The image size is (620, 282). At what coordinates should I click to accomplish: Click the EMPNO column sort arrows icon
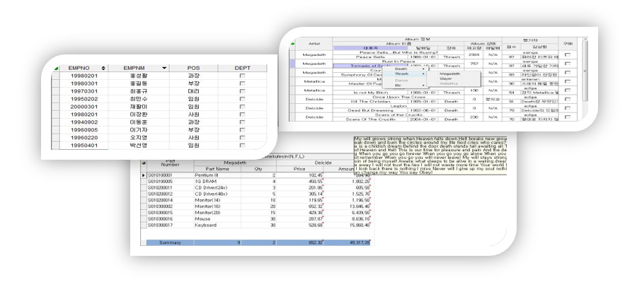coord(103,69)
